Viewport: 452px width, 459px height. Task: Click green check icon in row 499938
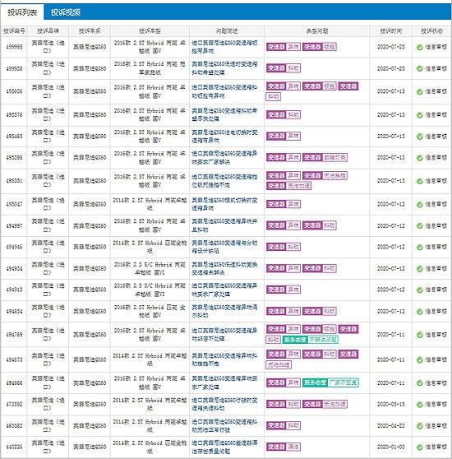click(420, 68)
